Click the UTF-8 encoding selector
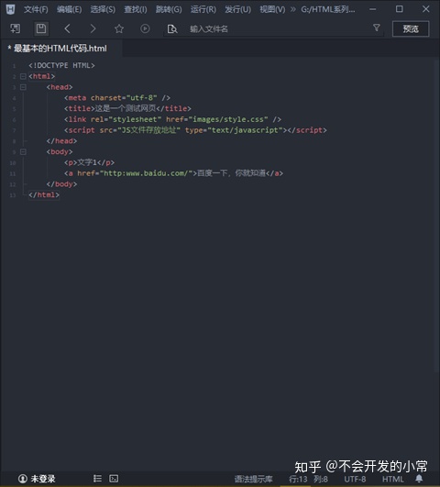 click(355, 480)
